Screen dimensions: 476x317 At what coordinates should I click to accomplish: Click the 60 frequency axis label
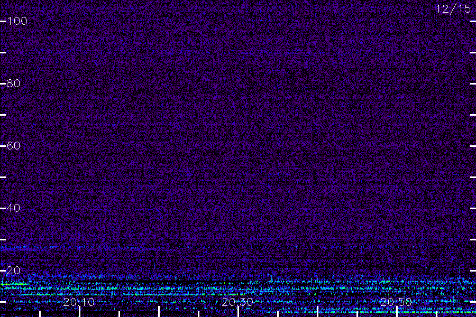click(13, 146)
